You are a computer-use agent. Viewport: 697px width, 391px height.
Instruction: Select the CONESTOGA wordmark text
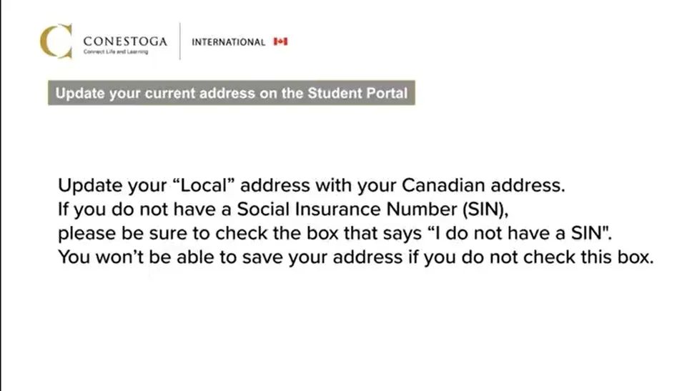point(125,41)
